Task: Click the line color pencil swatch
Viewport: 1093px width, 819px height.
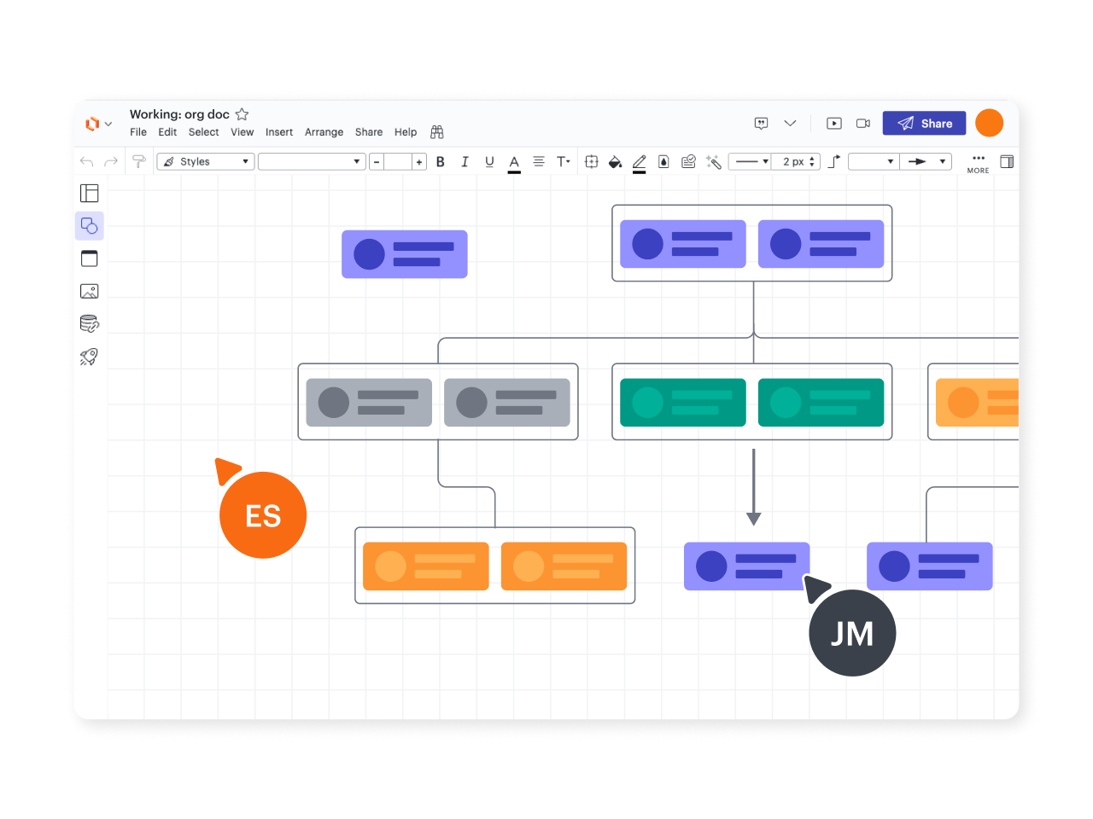Action: click(x=640, y=161)
